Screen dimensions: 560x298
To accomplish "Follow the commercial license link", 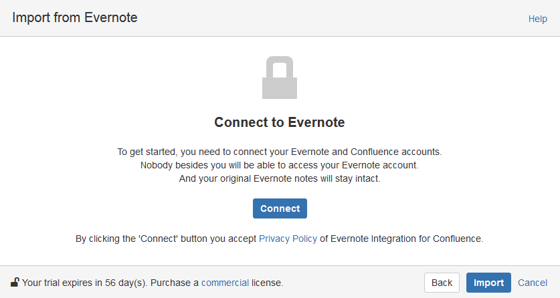I will pyautogui.click(x=225, y=283).
